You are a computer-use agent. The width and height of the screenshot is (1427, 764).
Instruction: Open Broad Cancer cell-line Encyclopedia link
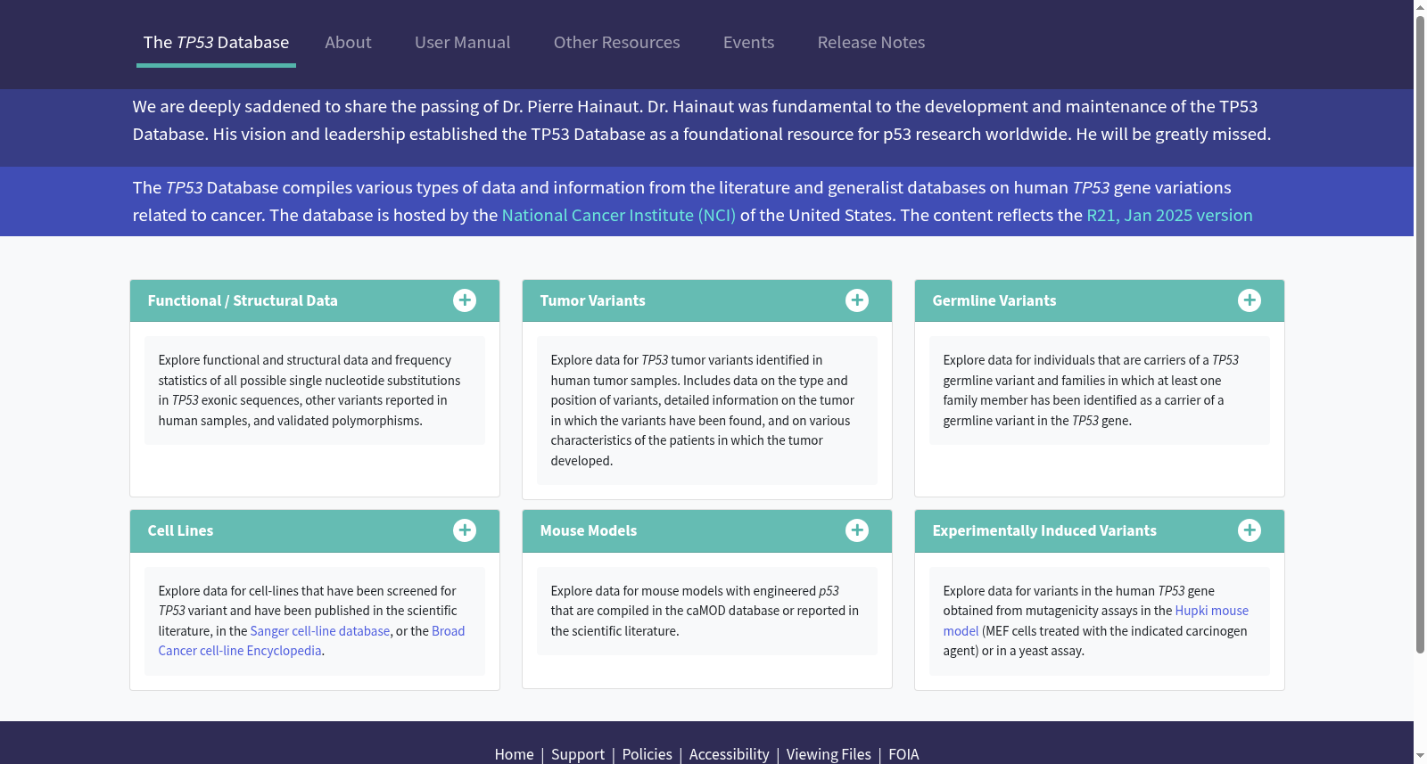click(x=240, y=651)
